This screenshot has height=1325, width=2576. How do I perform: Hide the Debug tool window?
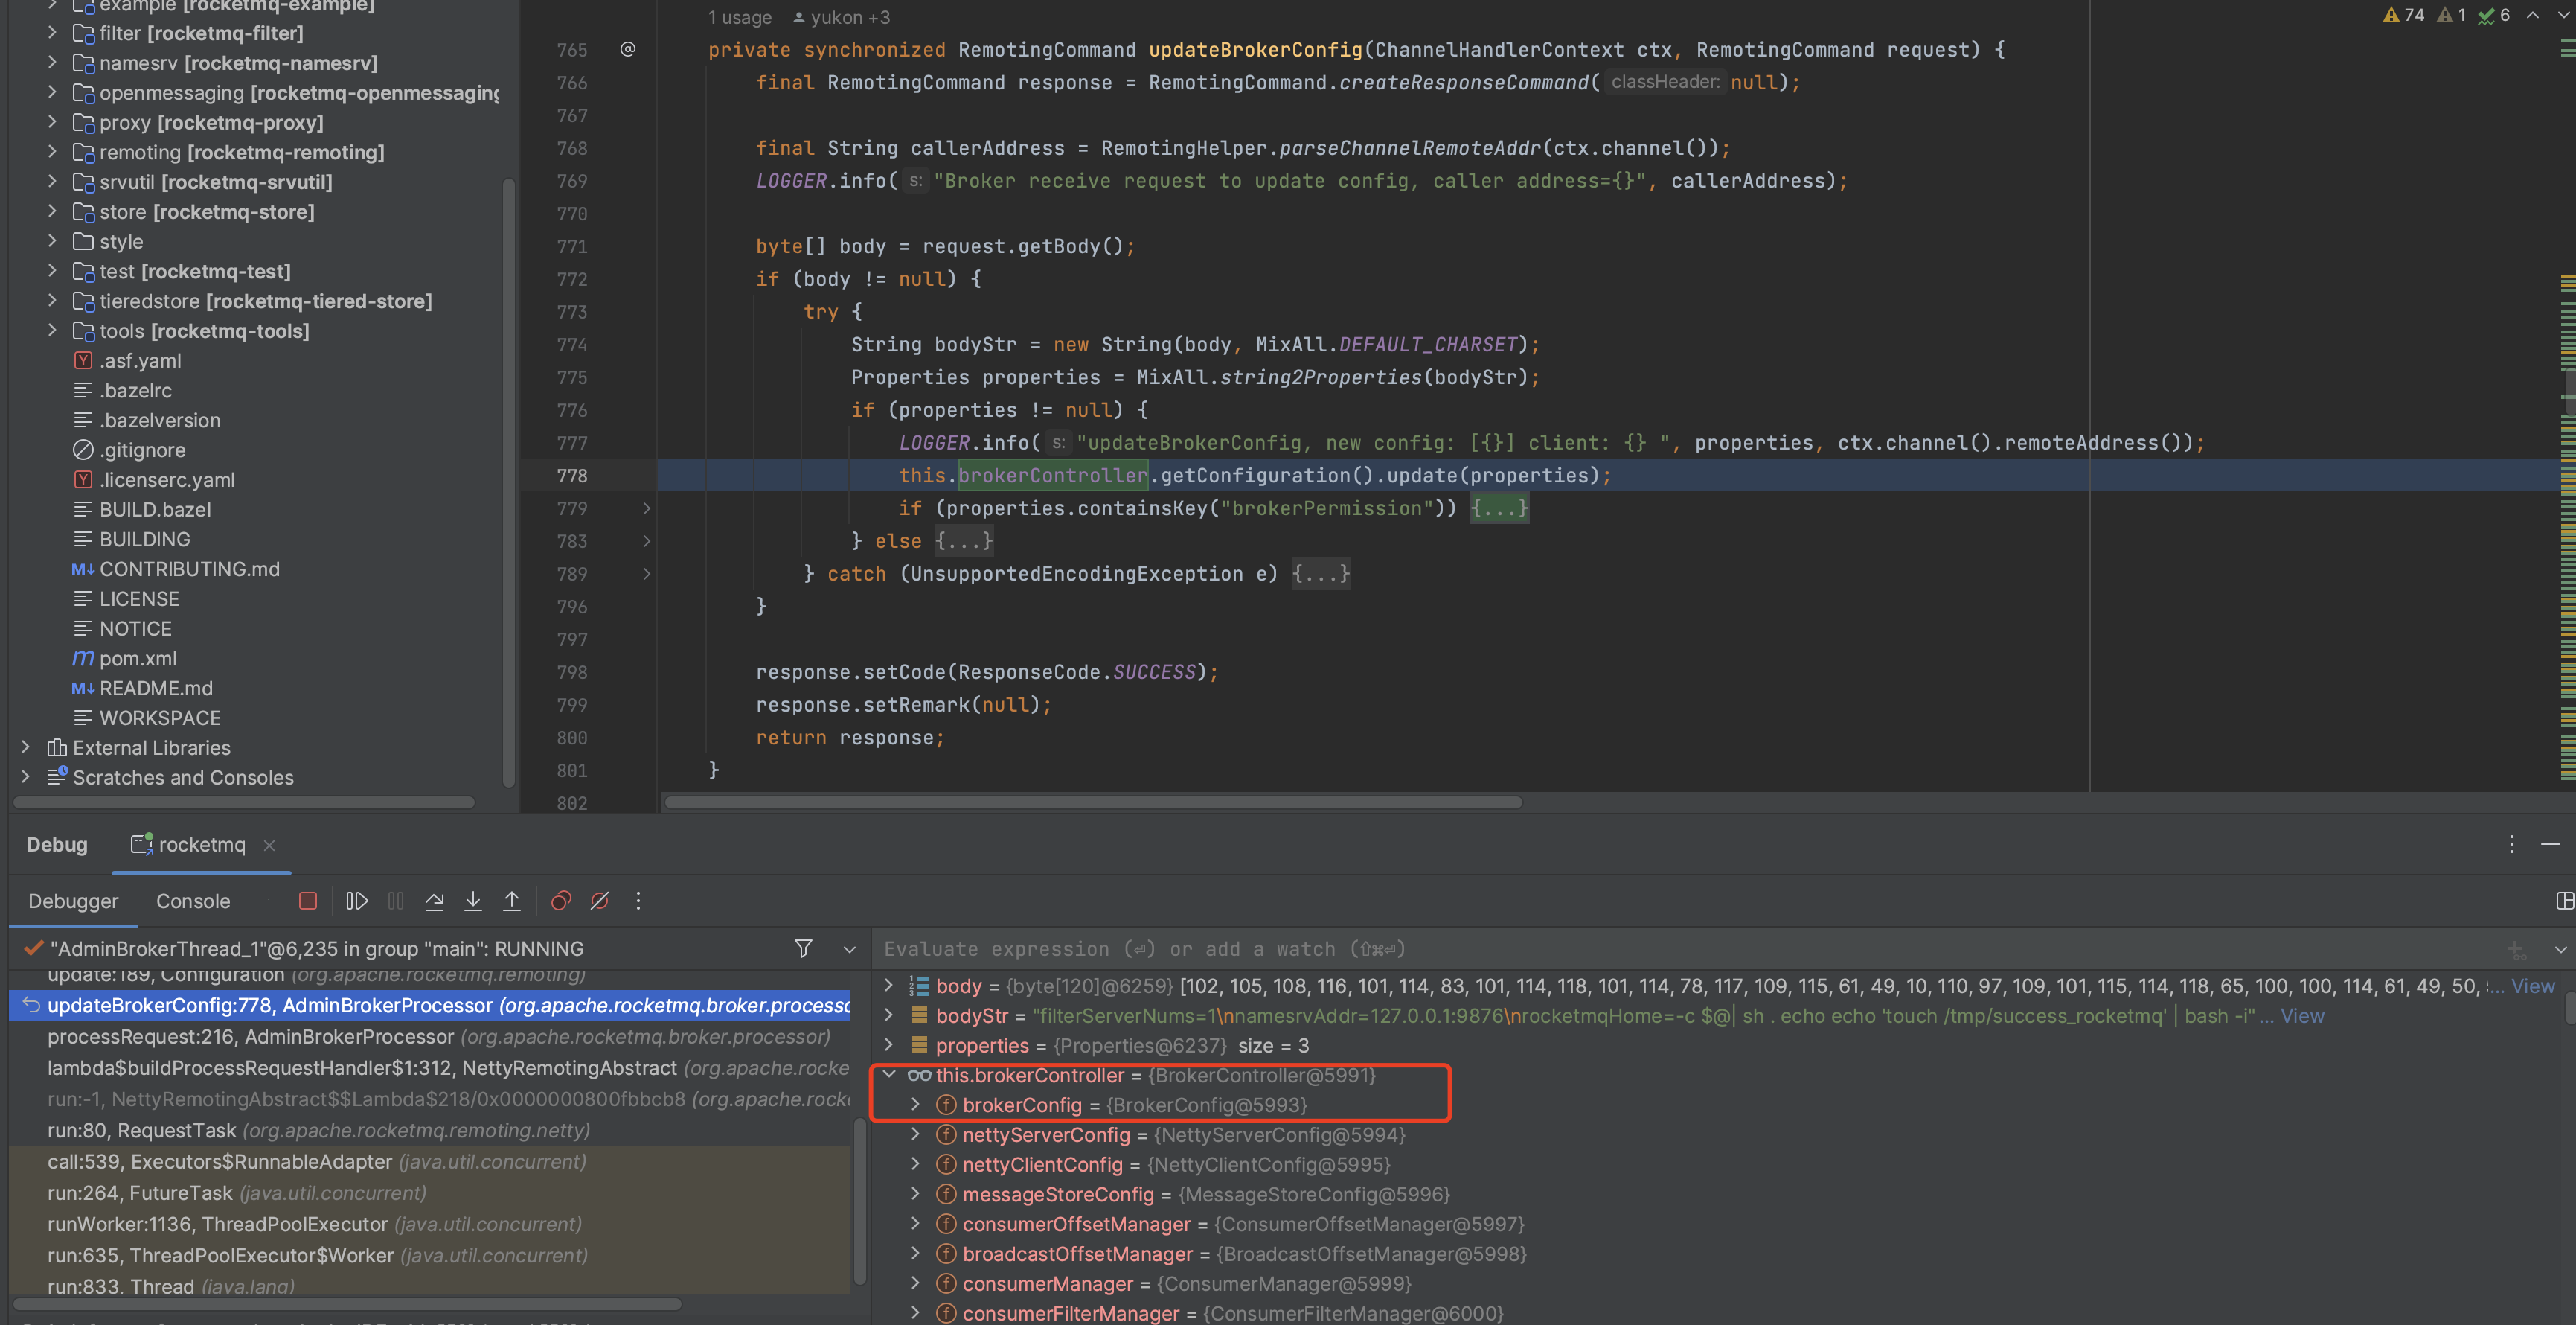click(x=2551, y=843)
